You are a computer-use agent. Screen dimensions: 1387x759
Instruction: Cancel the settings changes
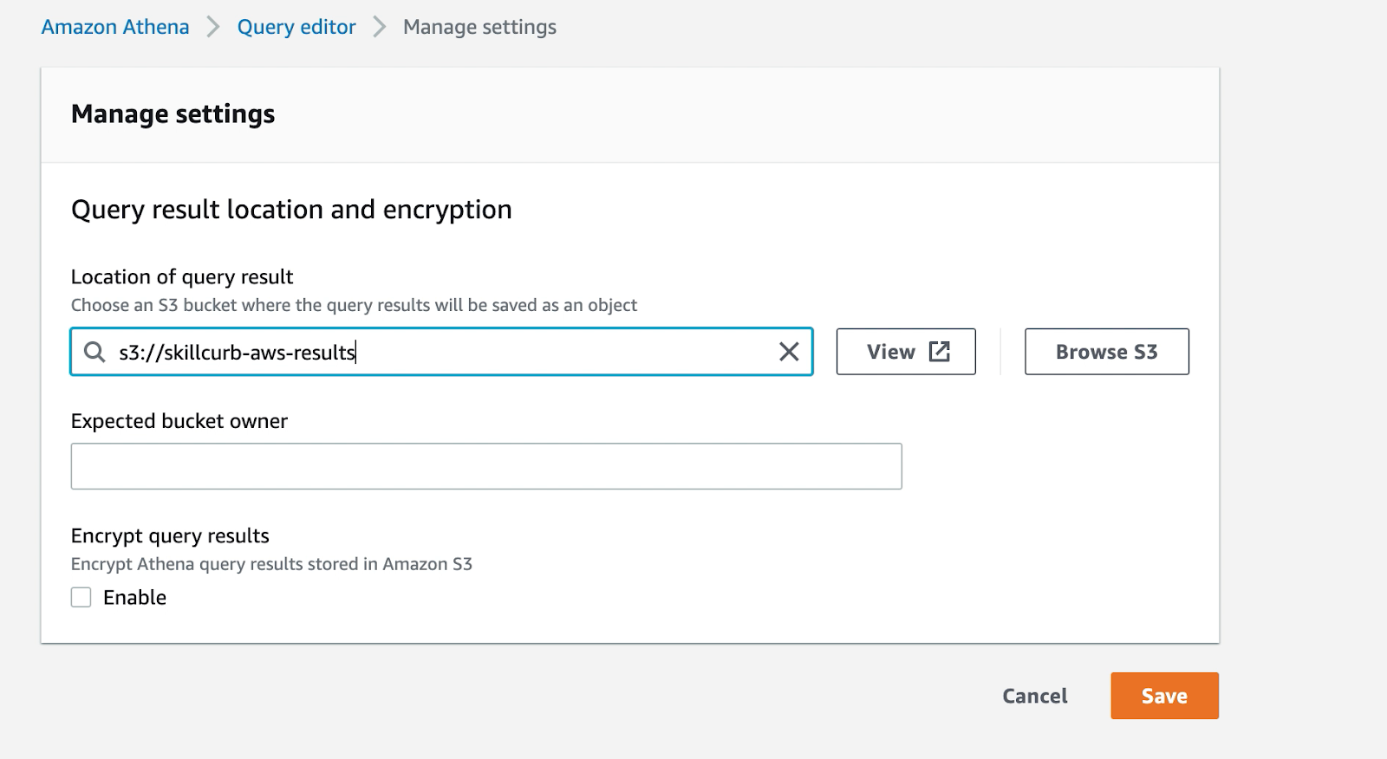pos(1035,696)
